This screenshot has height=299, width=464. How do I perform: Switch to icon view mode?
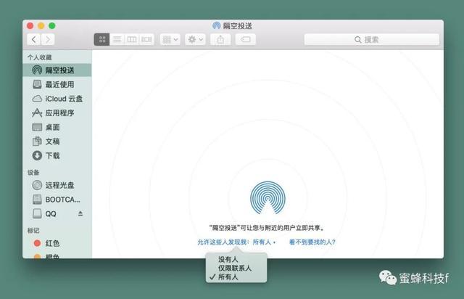pos(101,39)
